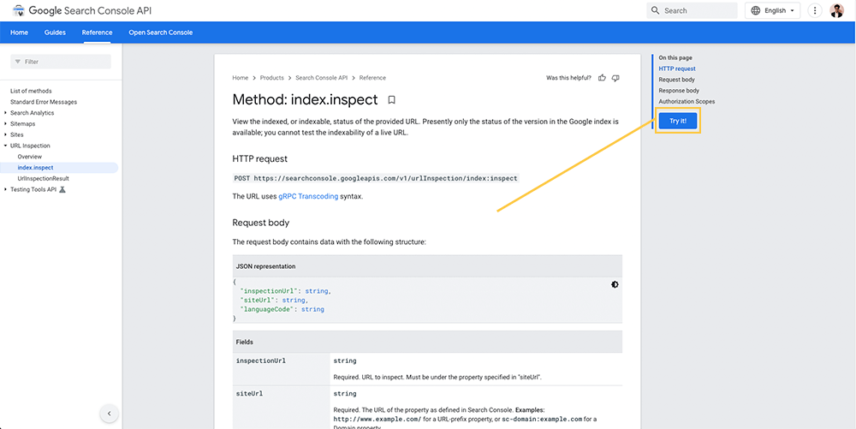
Task: Click the "languageCode" key in the JSON block
Action: (267, 309)
